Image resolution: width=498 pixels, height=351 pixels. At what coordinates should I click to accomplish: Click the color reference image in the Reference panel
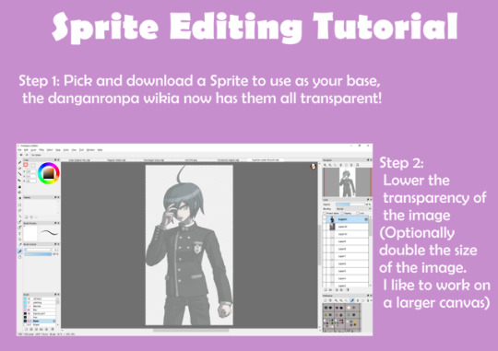coord(342,317)
